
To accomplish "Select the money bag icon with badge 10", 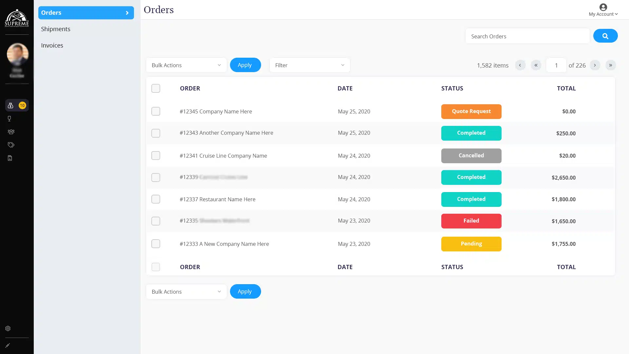I will (11, 105).
